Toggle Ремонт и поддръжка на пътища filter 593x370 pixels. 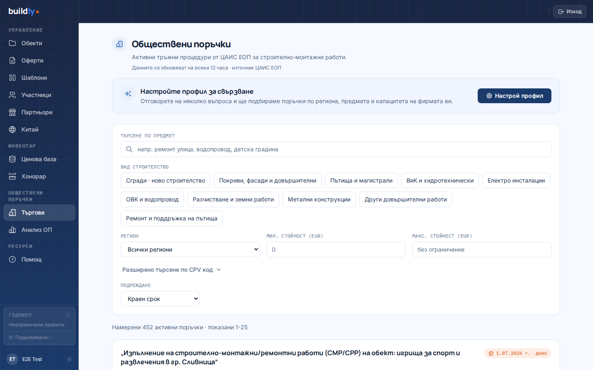pos(172,218)
